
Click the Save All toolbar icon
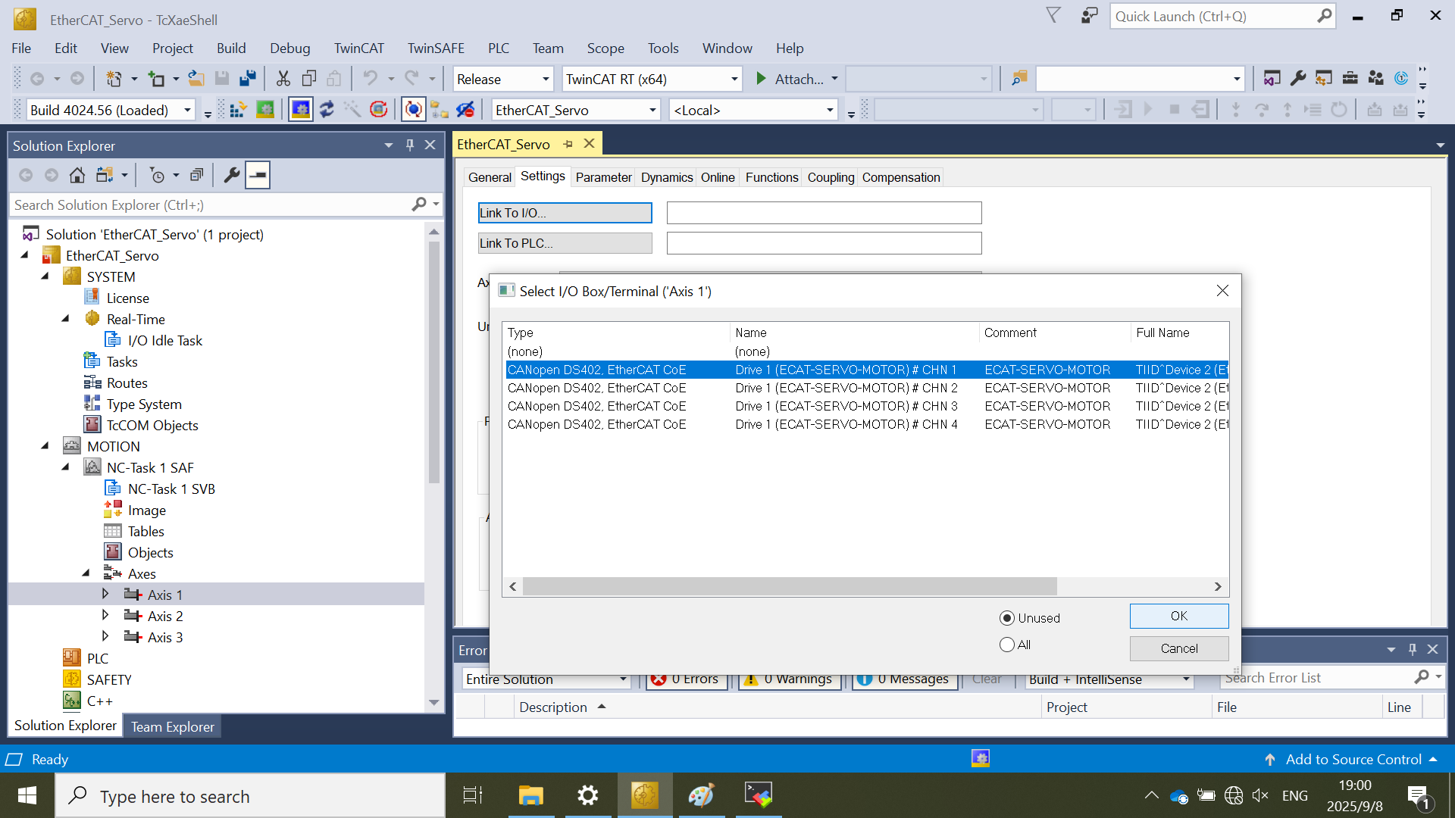coord(247,79)
